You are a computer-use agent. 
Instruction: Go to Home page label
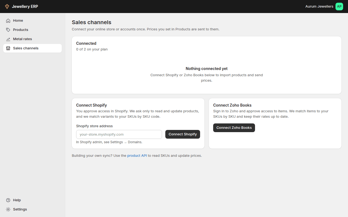point(18,21)
